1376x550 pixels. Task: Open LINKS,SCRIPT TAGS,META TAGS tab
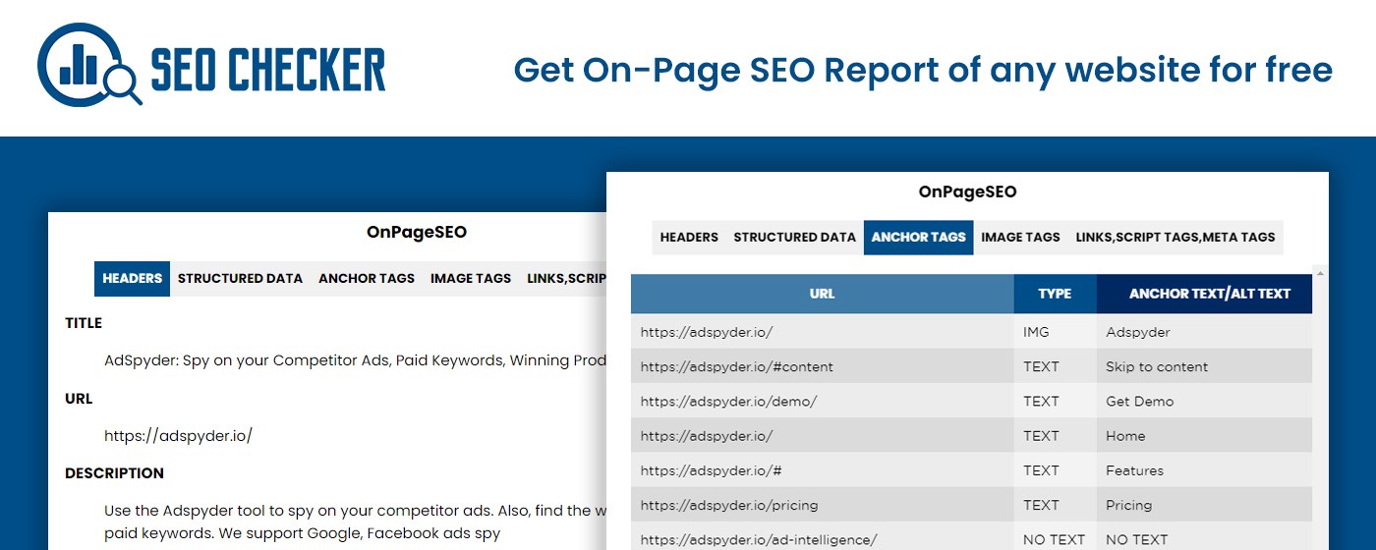1175,237
